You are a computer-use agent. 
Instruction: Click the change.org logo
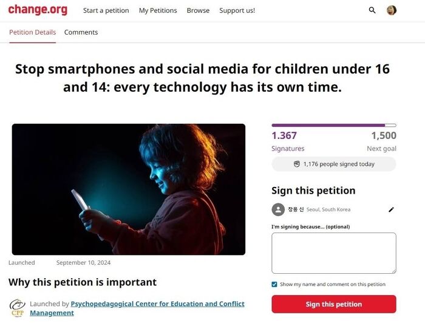38,10
